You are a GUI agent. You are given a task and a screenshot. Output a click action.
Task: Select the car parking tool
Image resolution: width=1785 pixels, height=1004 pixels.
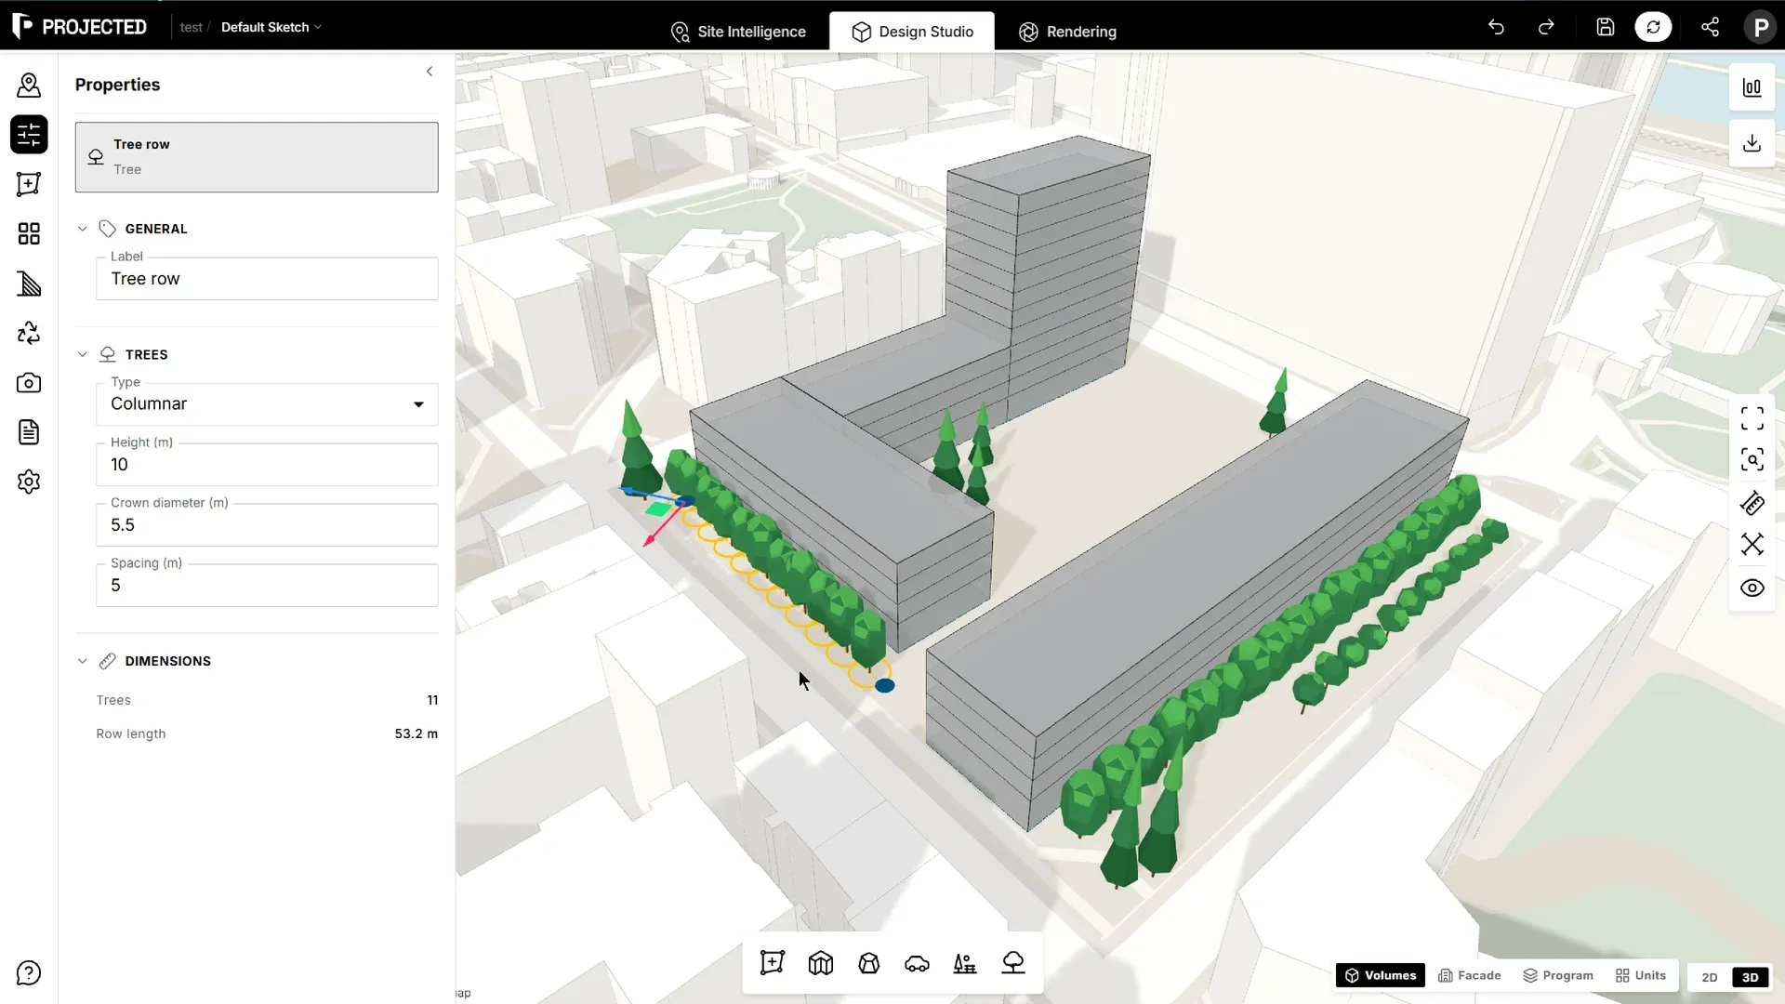point(917,963)
